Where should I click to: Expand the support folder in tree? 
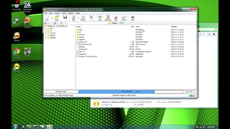point(46,35)
